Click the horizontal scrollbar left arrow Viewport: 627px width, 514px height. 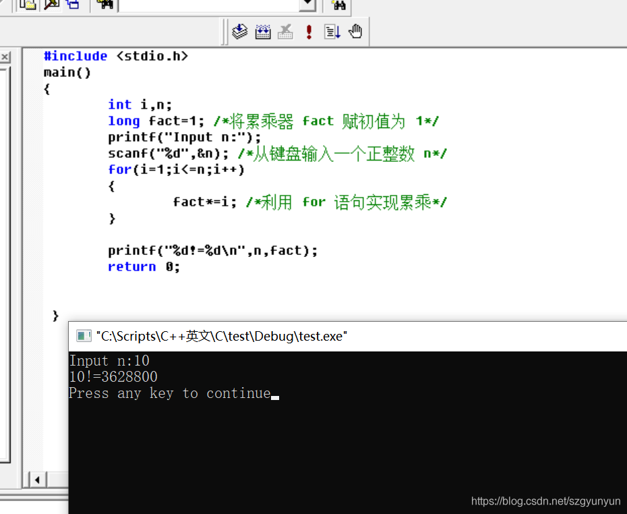click(x=38, y=480)
